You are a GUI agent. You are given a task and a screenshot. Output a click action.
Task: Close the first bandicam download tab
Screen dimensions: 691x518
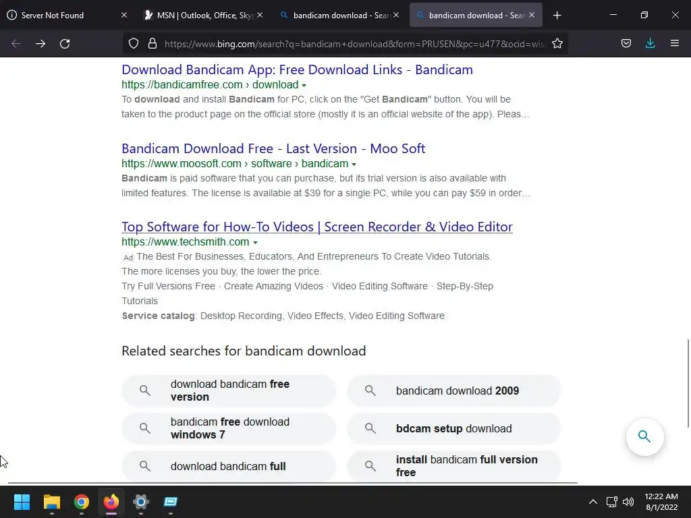tap(396, 16)
